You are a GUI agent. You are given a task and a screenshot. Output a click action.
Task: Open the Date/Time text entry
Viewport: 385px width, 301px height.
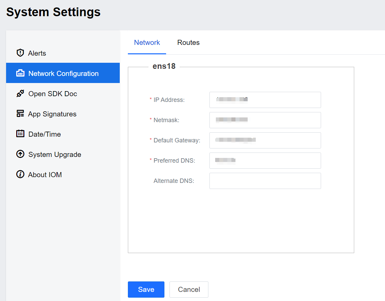coord(45,134)
